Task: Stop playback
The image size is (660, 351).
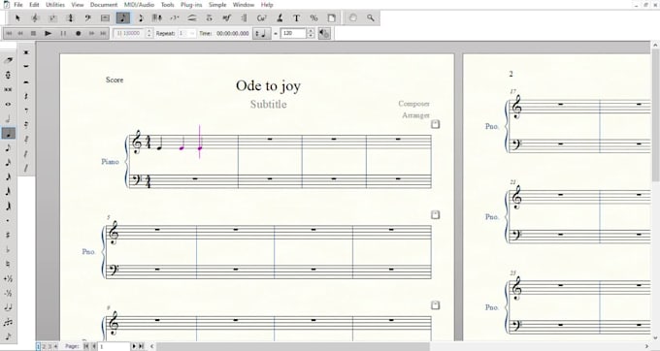Action: 34,33
